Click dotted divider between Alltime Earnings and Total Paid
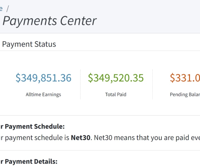This screenshot has height=168, width=200. point(81,84)
